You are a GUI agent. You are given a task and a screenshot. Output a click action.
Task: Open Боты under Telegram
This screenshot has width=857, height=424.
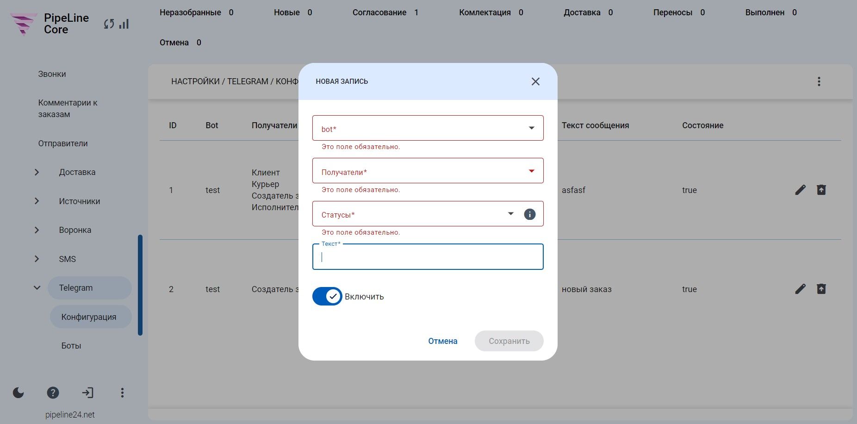coord(71,346)
